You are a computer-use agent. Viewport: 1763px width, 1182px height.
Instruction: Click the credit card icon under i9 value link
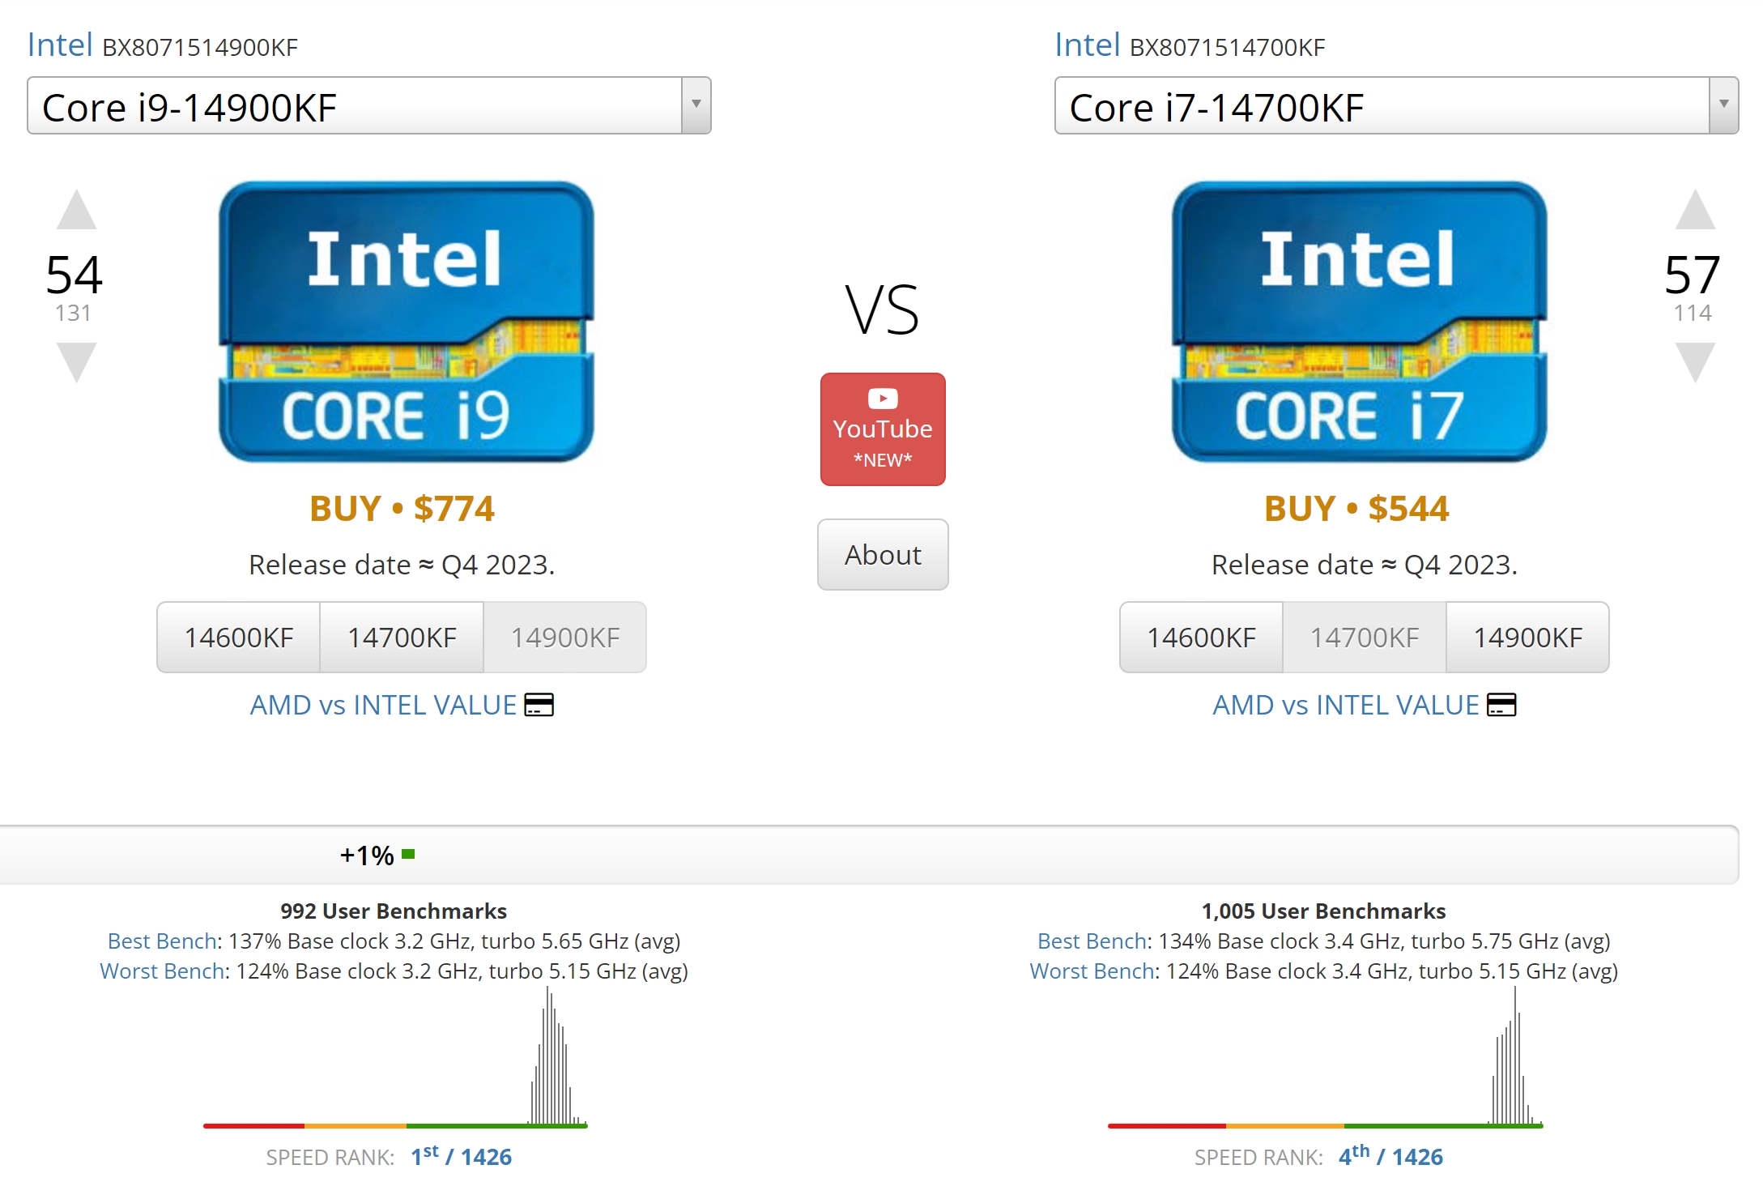click(539, 705)
